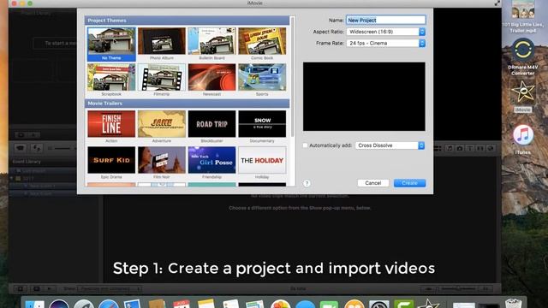The height and width of the screenshot is (308, 548).
Task: Open the titles browser T icon
Action: coord(470,148)
